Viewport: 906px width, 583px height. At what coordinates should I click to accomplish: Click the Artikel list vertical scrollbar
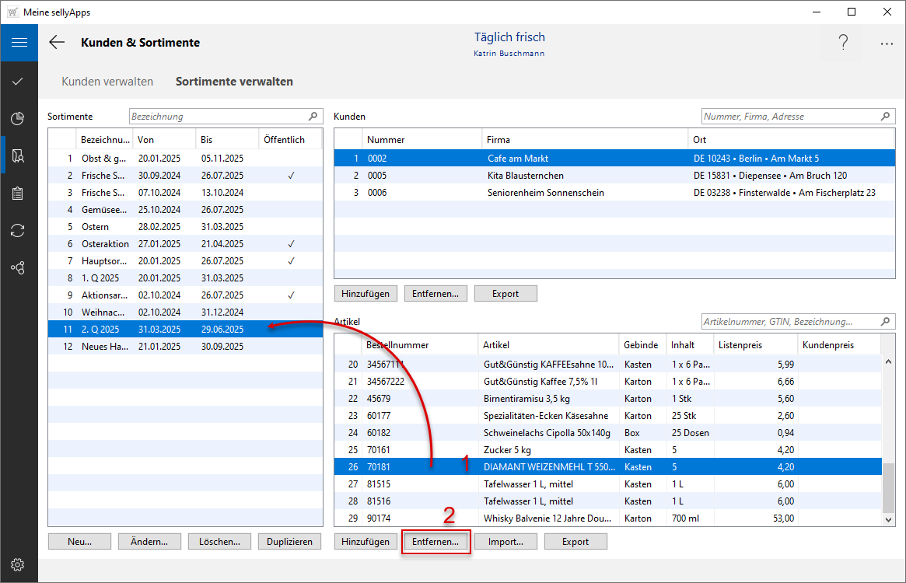point(888,486)
